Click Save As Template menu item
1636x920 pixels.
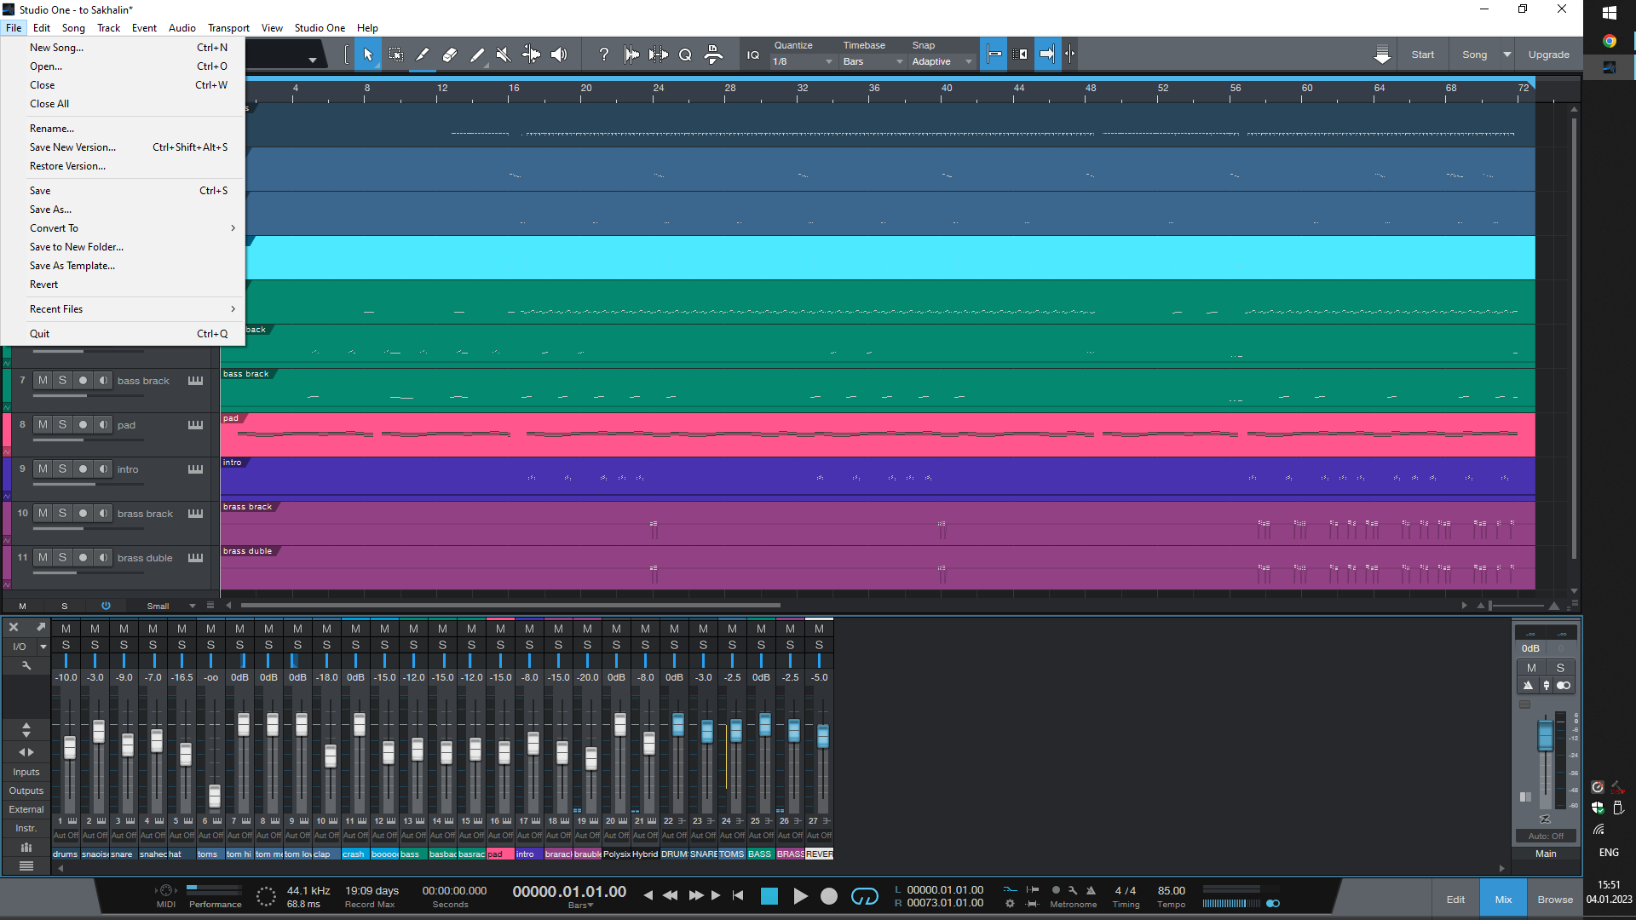[x=72, y=266]
